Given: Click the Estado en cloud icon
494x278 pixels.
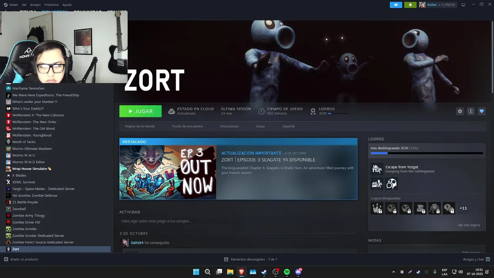Looking at the screenshot, I should pyautogui.click(x=171, y=111).
